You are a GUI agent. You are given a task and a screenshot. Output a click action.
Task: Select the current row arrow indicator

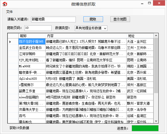[x=10, y=42]
